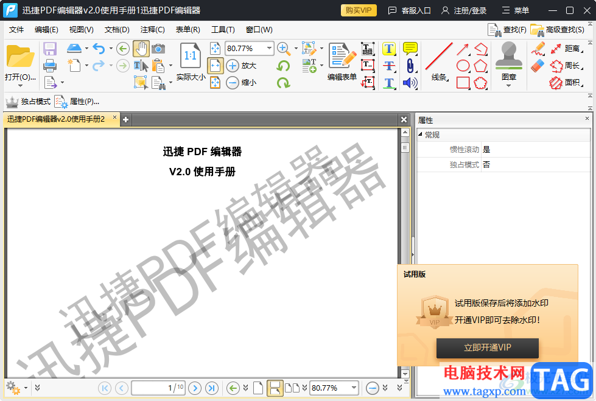Expand the zoom tool dropdown arrow
The width and height of the screenshot is (596, 401).
tap(296, 49)
